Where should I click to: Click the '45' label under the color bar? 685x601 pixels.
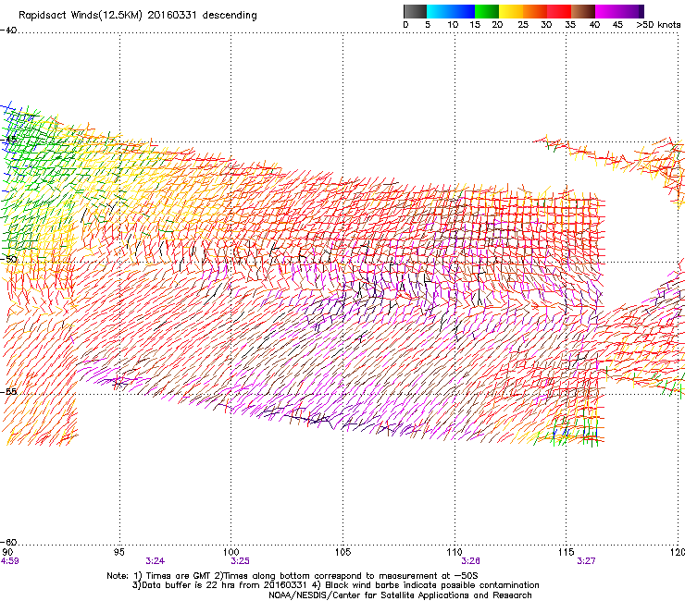click(617, 25)
